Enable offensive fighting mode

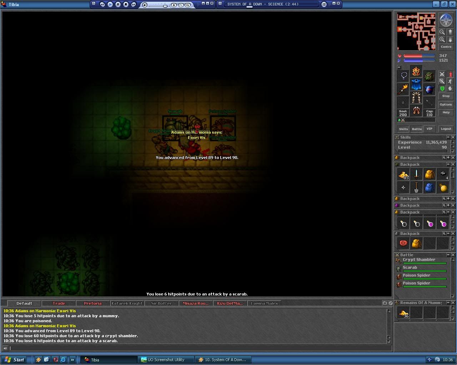[x=442, y=74]
